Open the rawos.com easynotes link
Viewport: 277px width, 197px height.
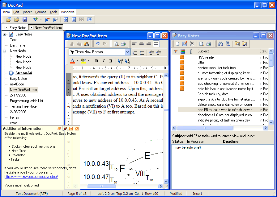(x=31, y=177)
